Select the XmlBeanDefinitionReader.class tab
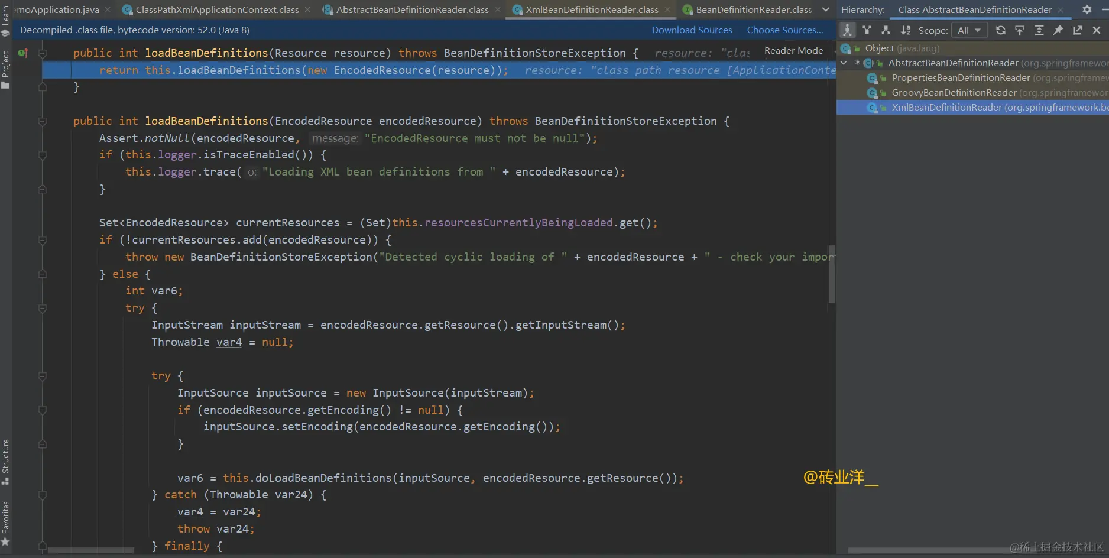 point(592,9)
